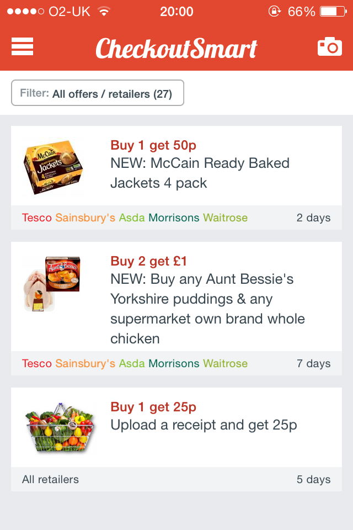353x530 pixels.
Task: Tap the Buy 1 get 25p label
Action: coord(153,407)
